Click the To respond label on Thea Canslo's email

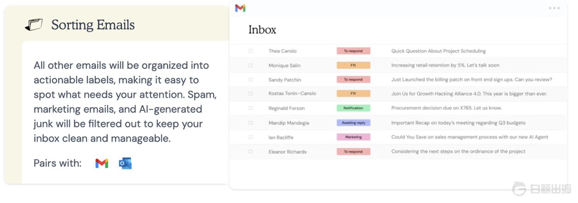click(353, 51)
